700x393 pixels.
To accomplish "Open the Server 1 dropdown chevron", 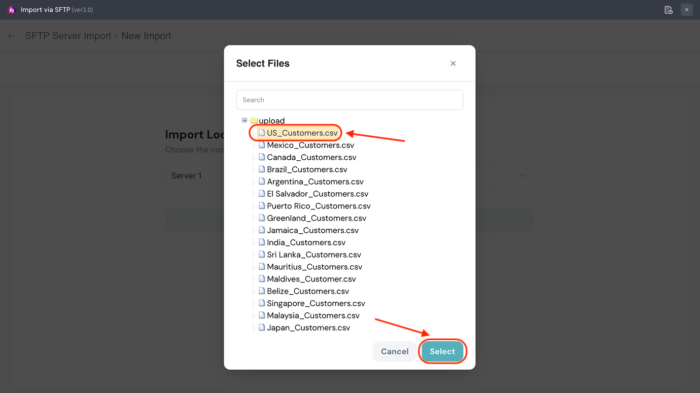I will click(x=522, y=176).
